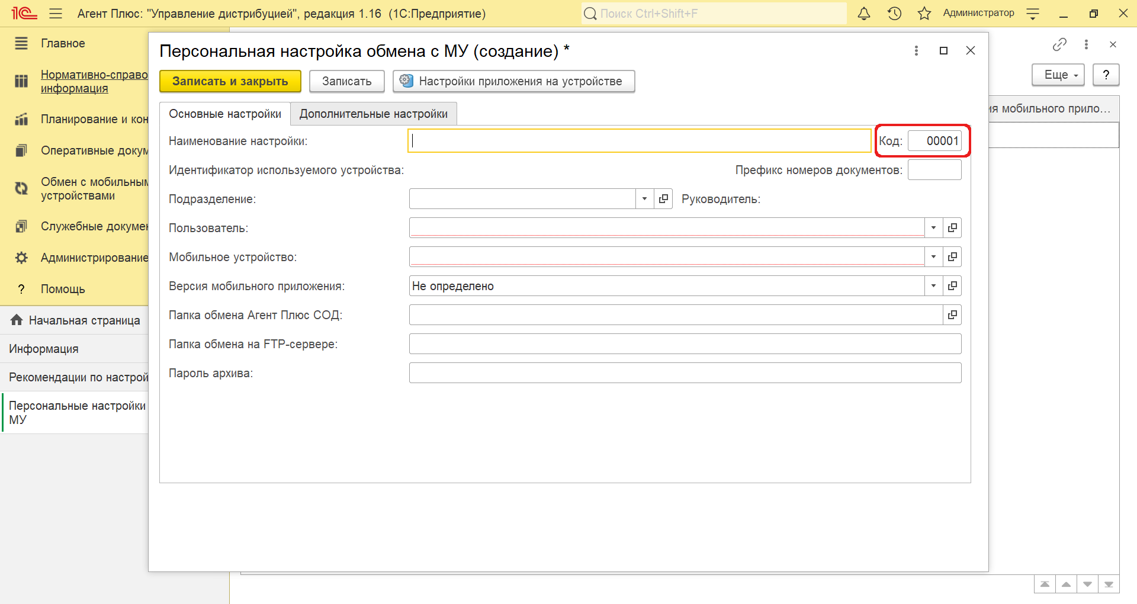Screen dimensions: 1137x604
Task: Click the 1C logo icon
Action: pyautogui.click(x=24, y=13)
